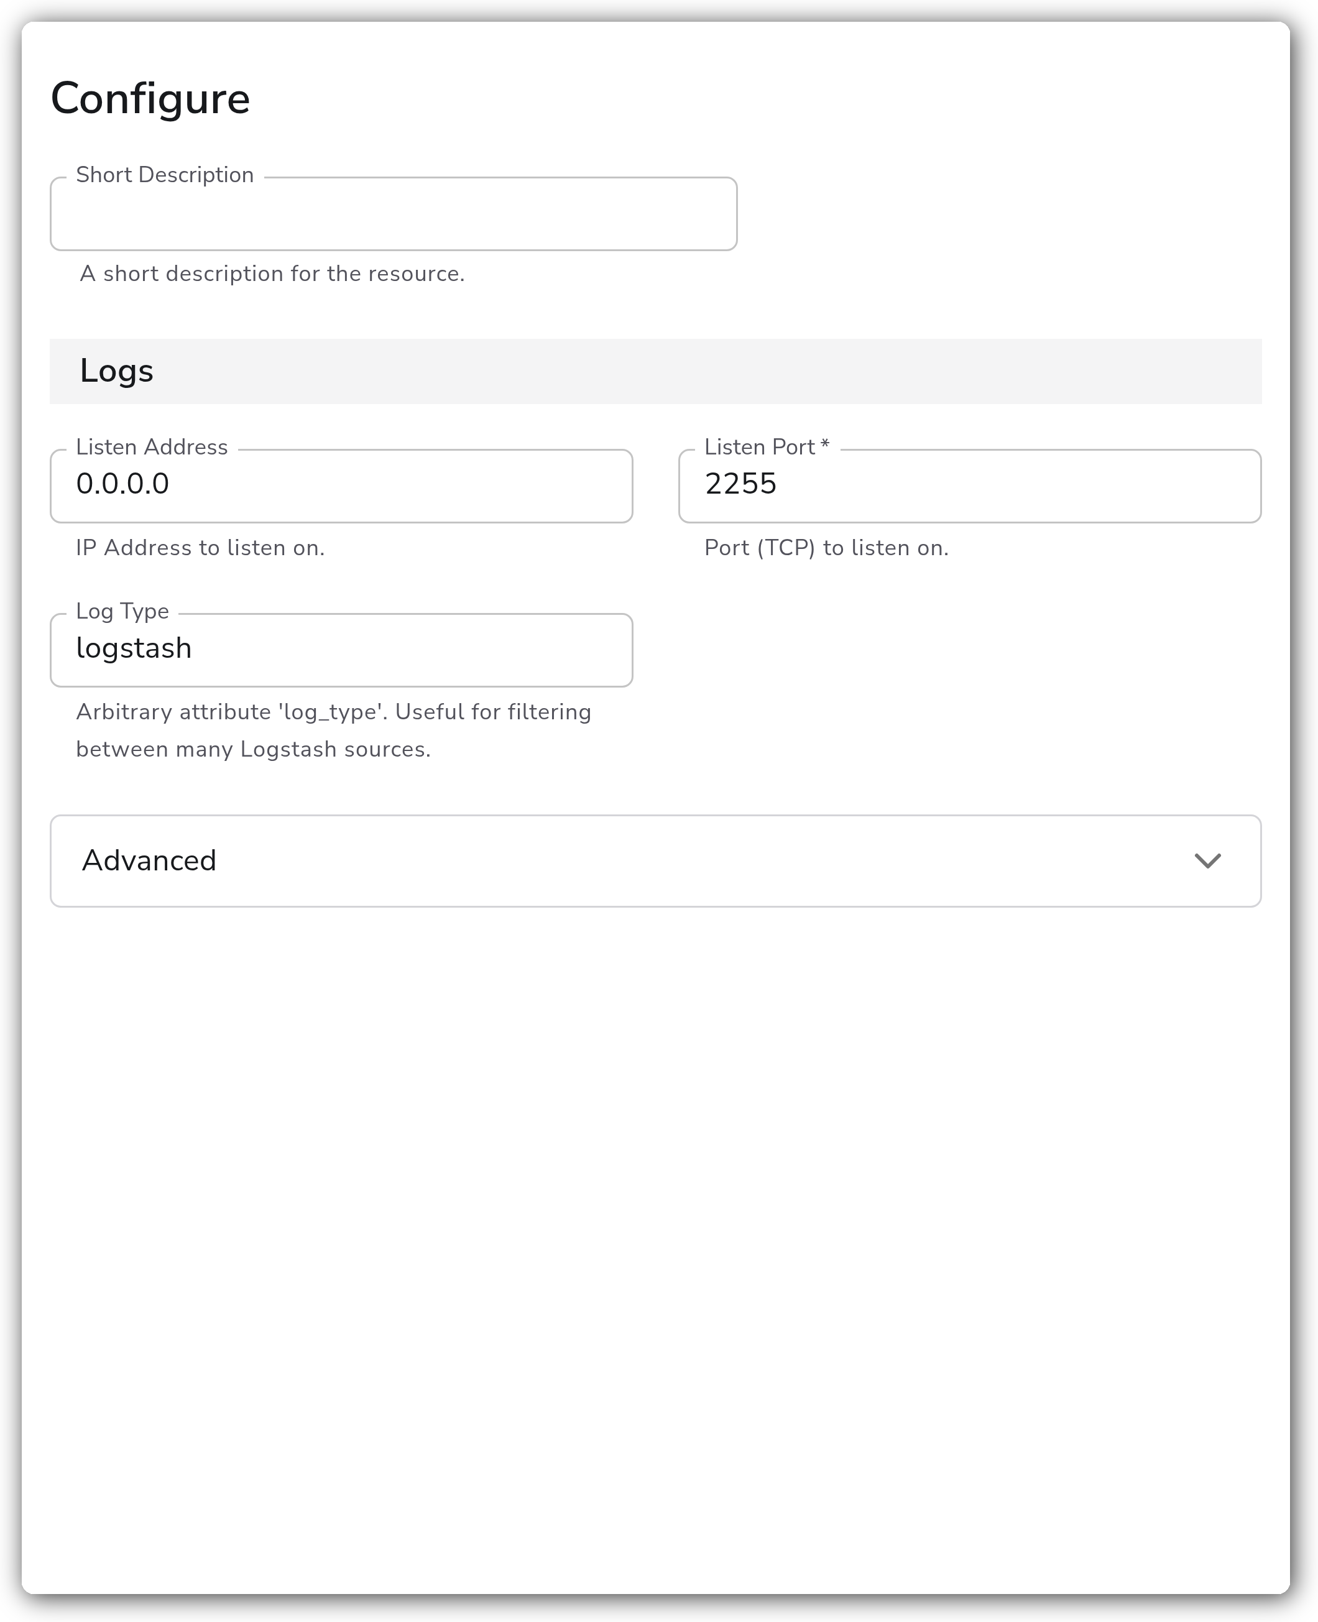Click the 'Arbitrary attribute log_type' helper text
This screenshot has height=1622, width=1318.
coord(333,730)
